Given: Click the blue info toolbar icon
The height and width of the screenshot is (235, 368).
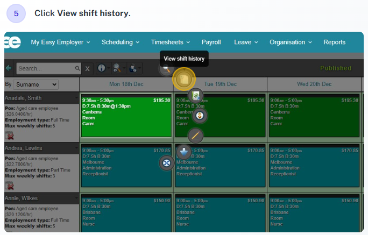Looking at the screenshot, I should [101, 68].
